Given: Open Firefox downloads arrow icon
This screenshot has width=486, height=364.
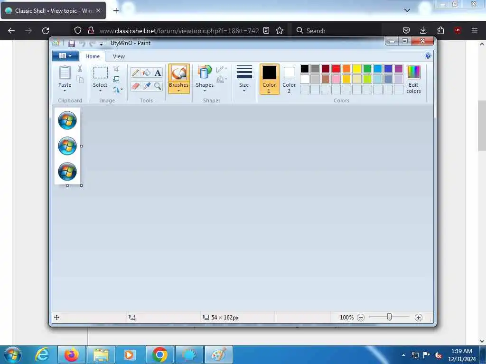Looking at the screenshot, I should pyautogui.click(x=423, y=30).
